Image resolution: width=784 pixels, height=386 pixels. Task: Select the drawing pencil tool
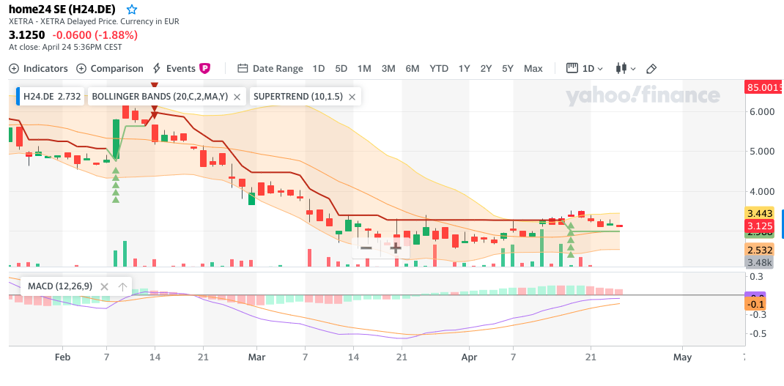(x=651, y=68)
